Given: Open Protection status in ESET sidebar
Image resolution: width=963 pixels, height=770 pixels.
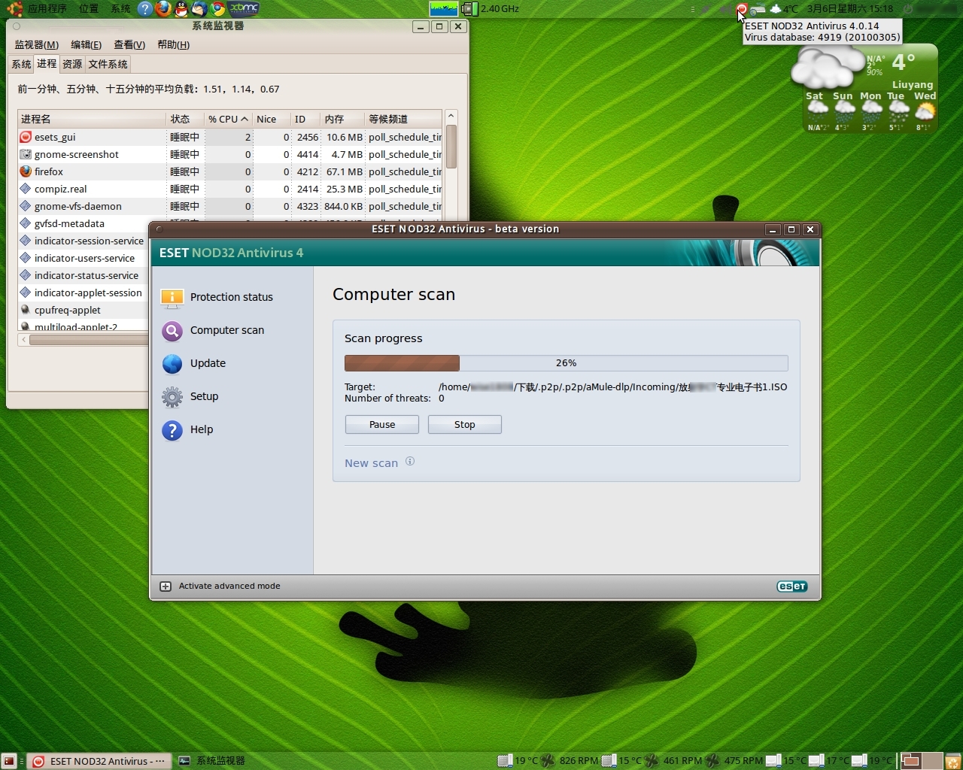Looking at the screenshot, I should [x=232, y=297].
